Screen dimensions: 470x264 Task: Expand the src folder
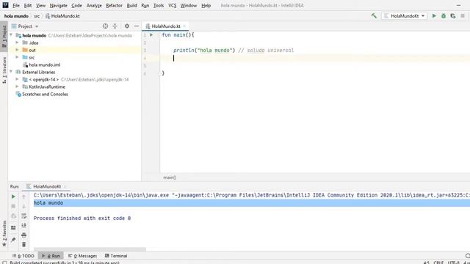click(17, 57)
